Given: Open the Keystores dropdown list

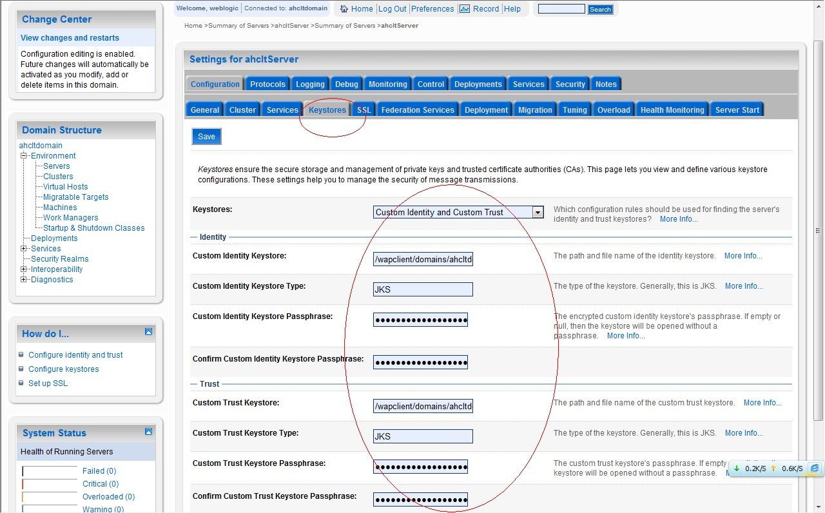Looking at the screenshot, I should click(x=538, y=212).
